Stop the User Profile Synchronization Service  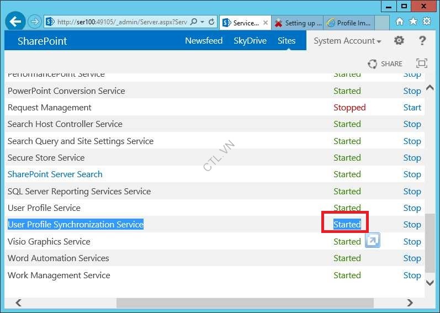coord(412,224)
